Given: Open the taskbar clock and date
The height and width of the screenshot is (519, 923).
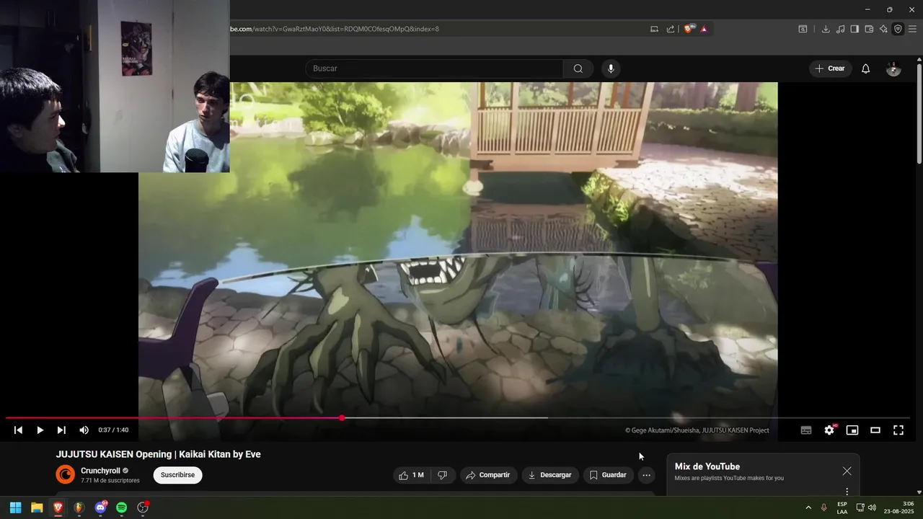Looking at the screenshot, I should 899,507.
